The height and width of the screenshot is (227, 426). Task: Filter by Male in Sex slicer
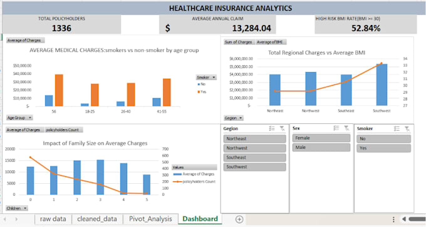tap(321, 147)
